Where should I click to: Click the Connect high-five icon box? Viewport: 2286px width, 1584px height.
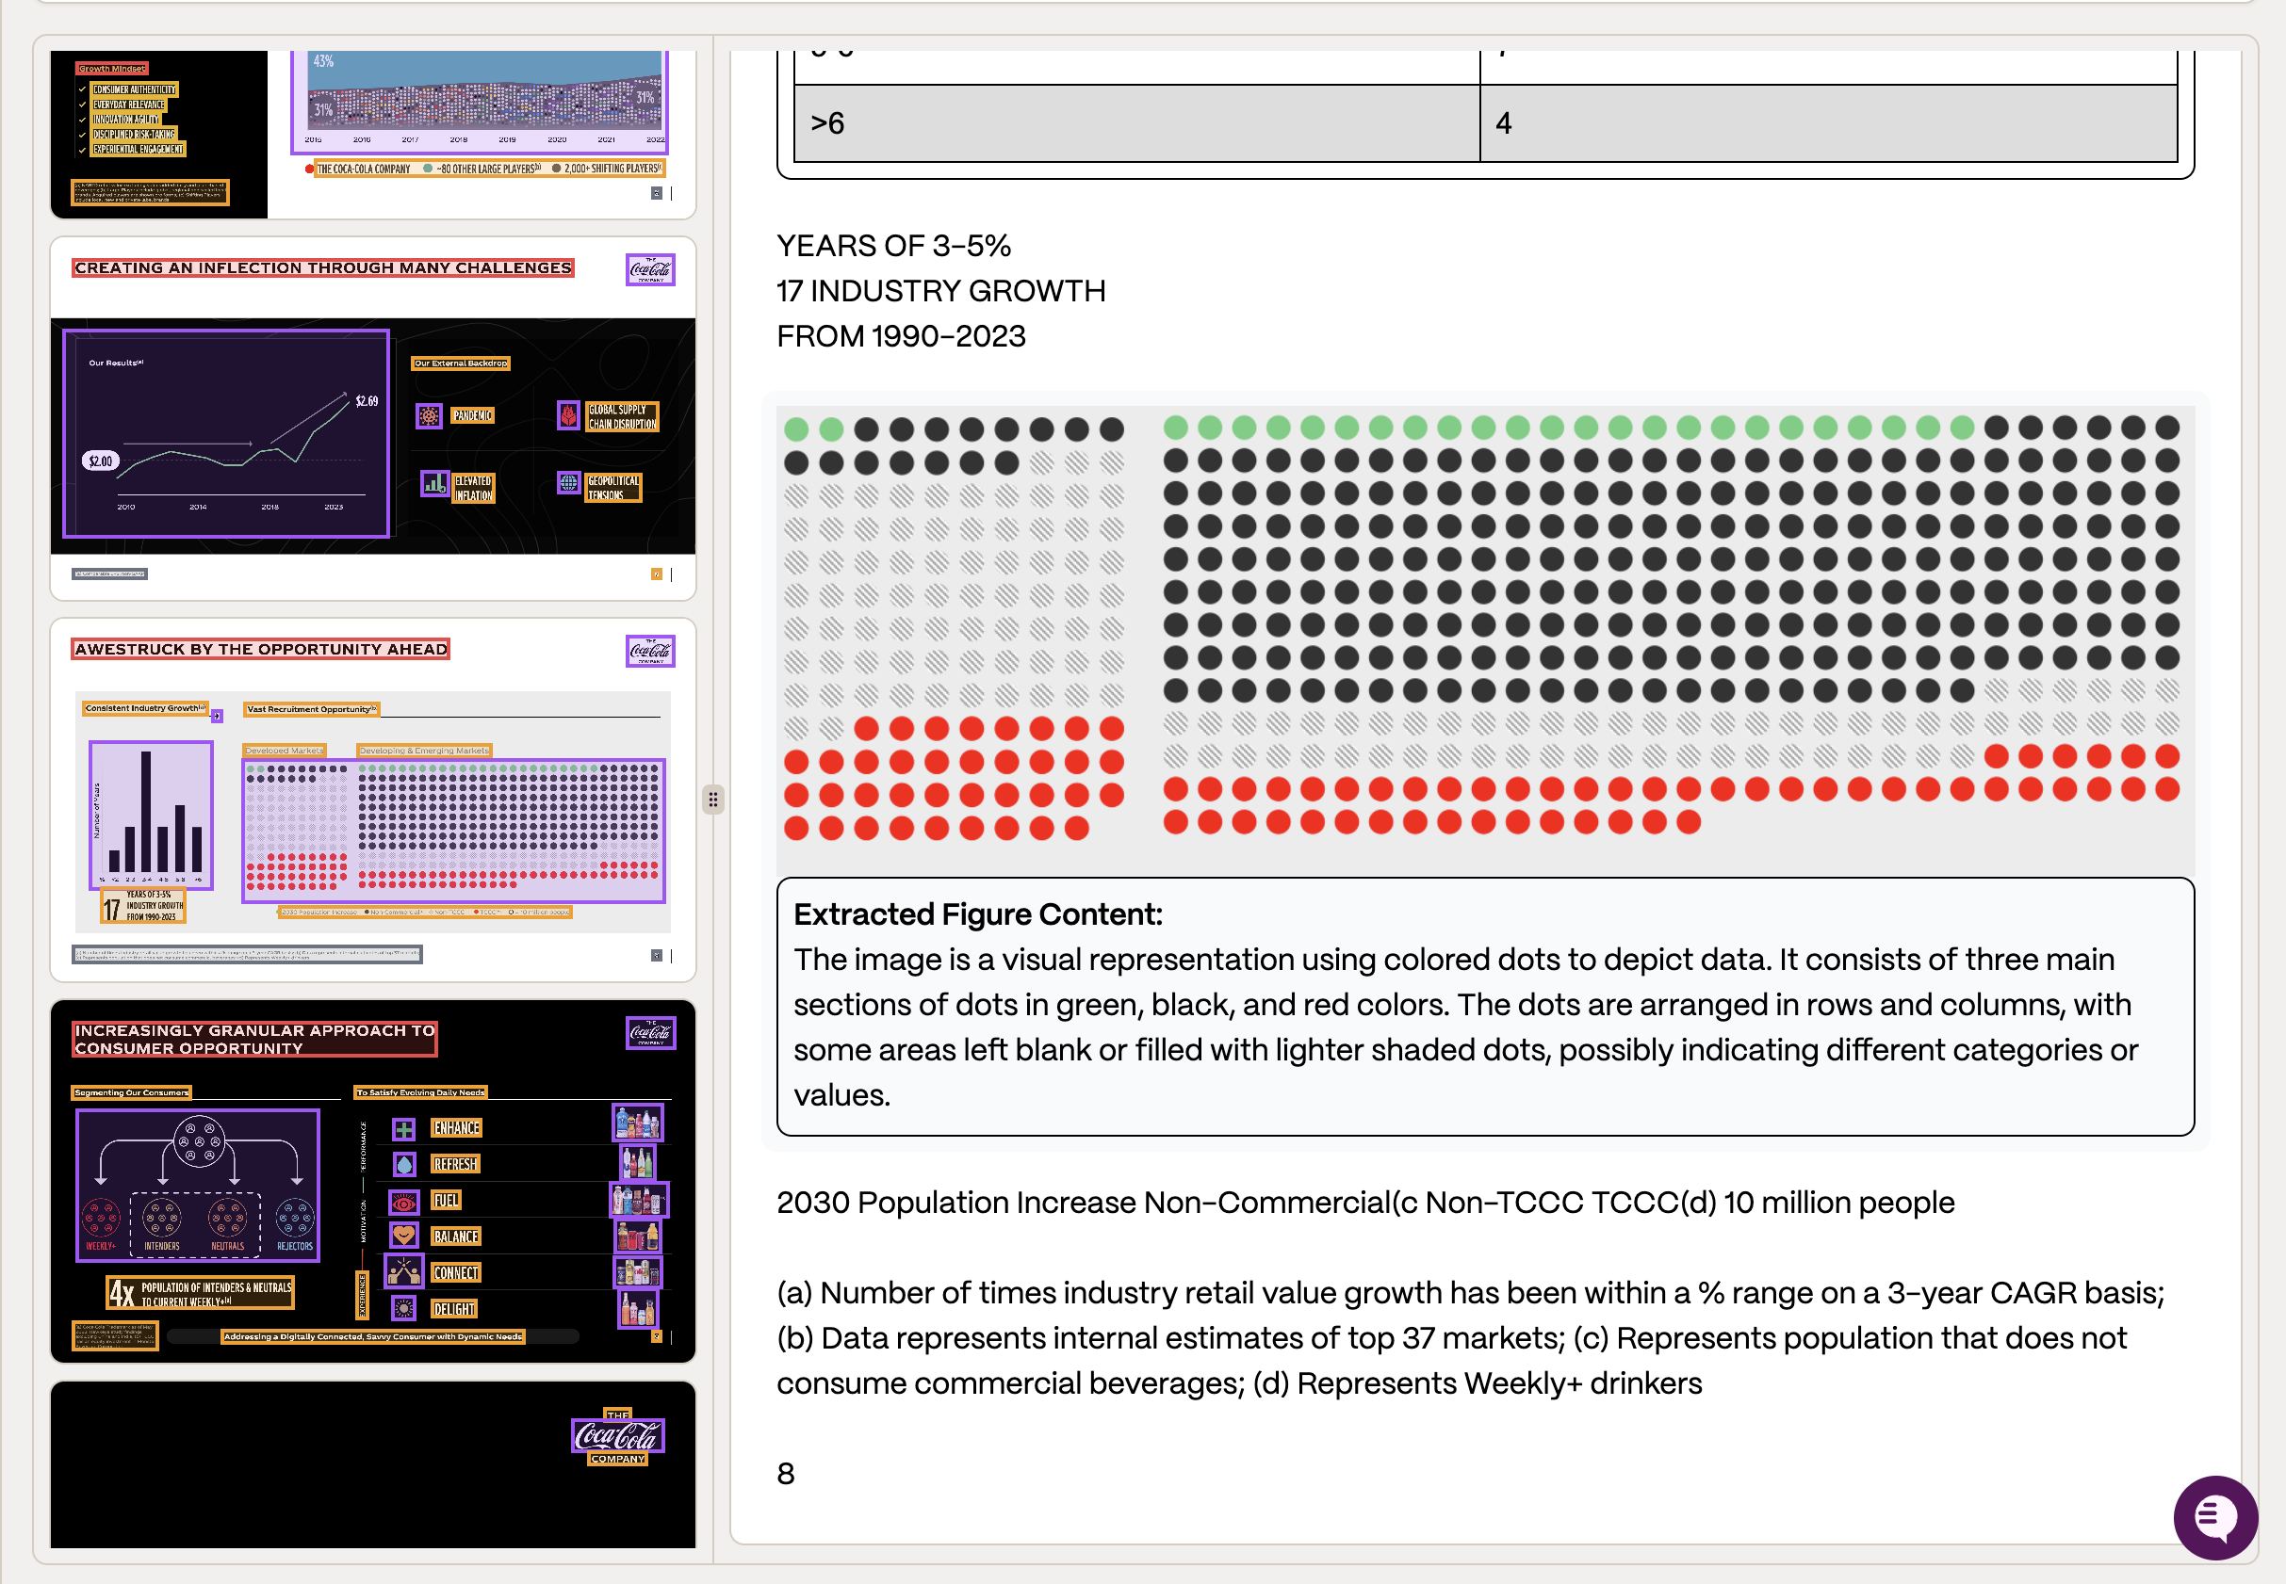pyautogui.click(x=403, y=1272)
